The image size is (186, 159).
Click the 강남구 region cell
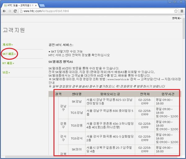pos(63,108)
